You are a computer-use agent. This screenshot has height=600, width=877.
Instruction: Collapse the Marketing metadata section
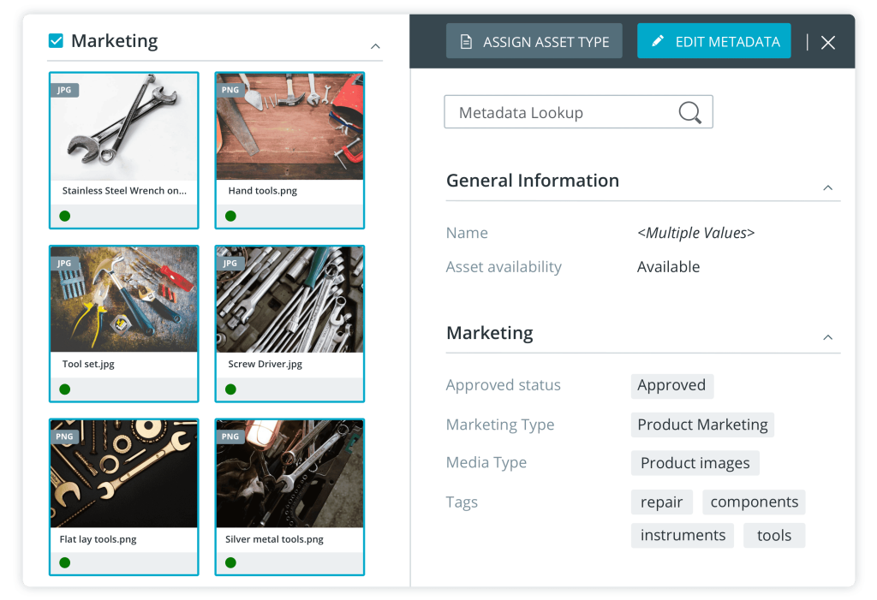(x=827, y=337)
